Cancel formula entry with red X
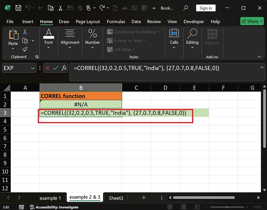The width and height of the screenshot is (267, 210). coord(47,68)
